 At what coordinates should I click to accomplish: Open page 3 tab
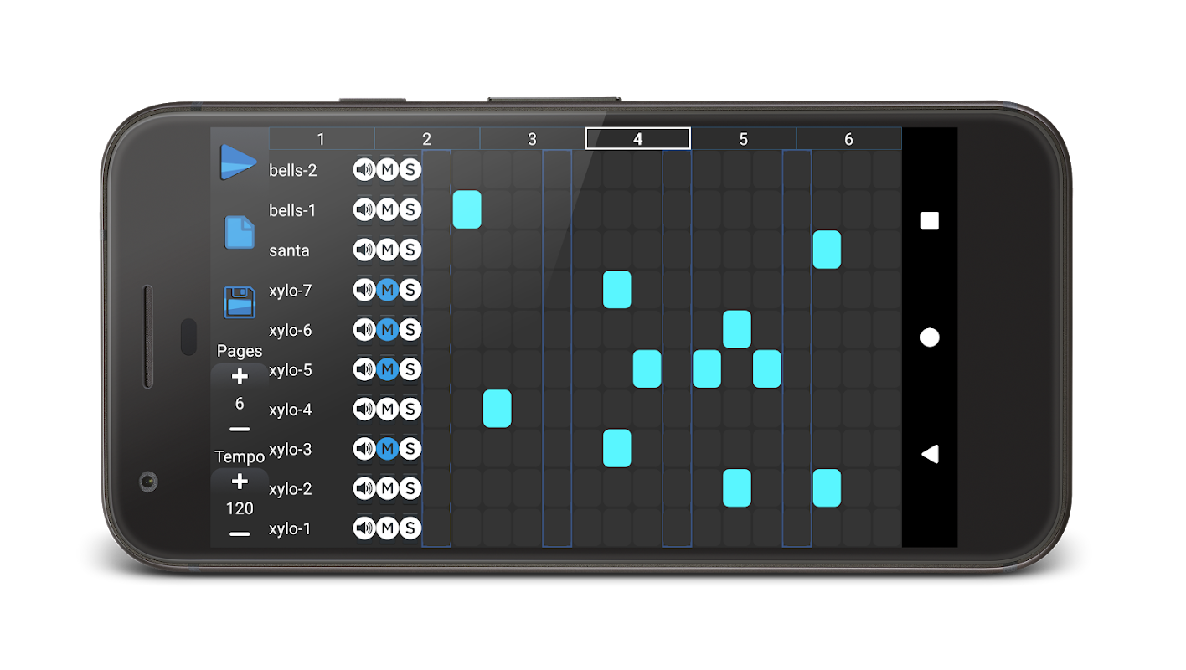coord(533,139)
